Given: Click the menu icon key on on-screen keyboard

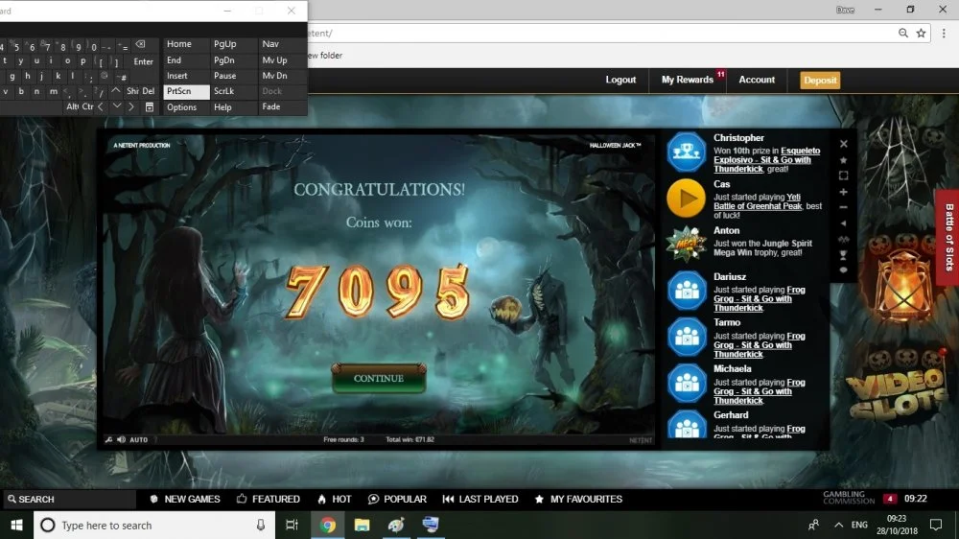Looking at the screenshot, I should click(150, 107).
